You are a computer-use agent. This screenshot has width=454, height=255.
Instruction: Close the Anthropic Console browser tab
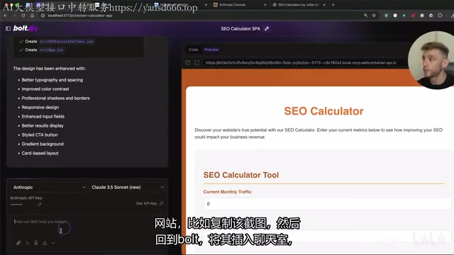(x=265, y=5)
